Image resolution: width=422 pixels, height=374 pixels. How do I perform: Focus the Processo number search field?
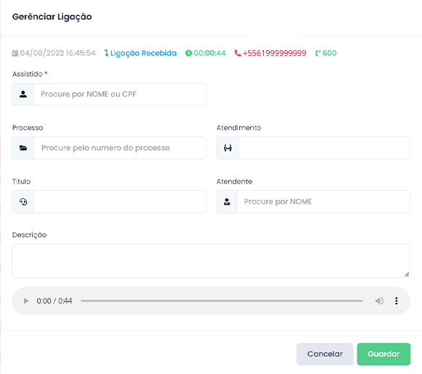tap(120, 148)
